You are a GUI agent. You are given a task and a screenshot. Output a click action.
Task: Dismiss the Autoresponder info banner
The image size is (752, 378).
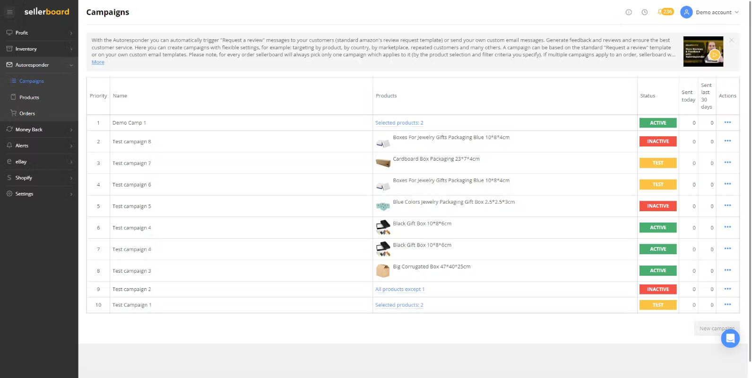(731, 40)
